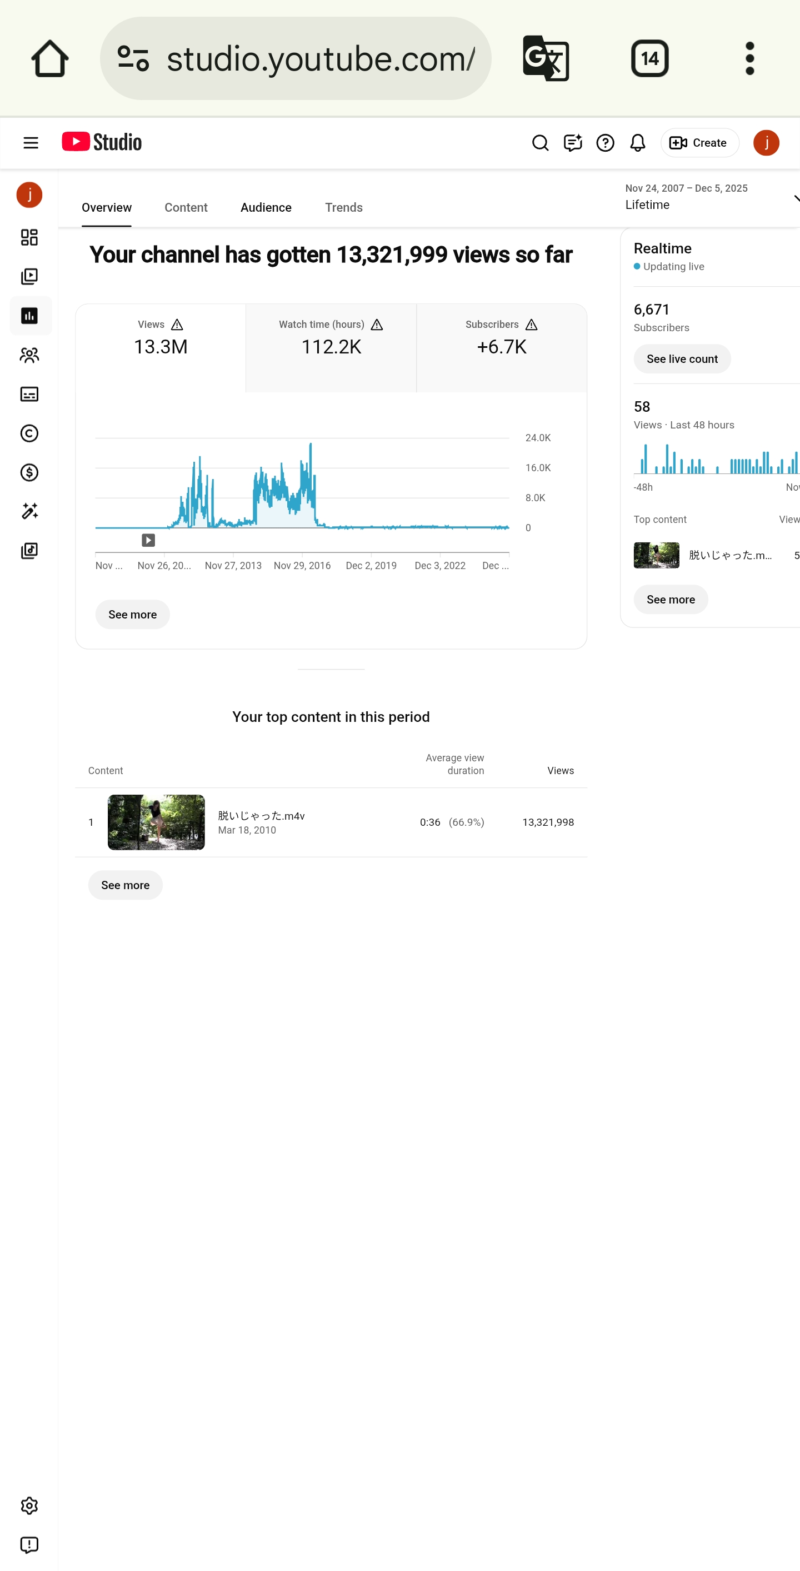Open Send feedback icon at sidebar bottom
Screen dimensions: 800x1571
(x=29, y=1545)
